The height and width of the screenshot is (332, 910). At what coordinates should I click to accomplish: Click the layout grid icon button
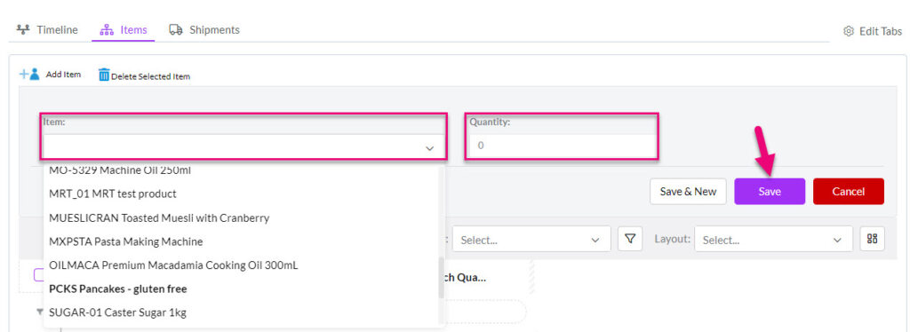(872, 239)
